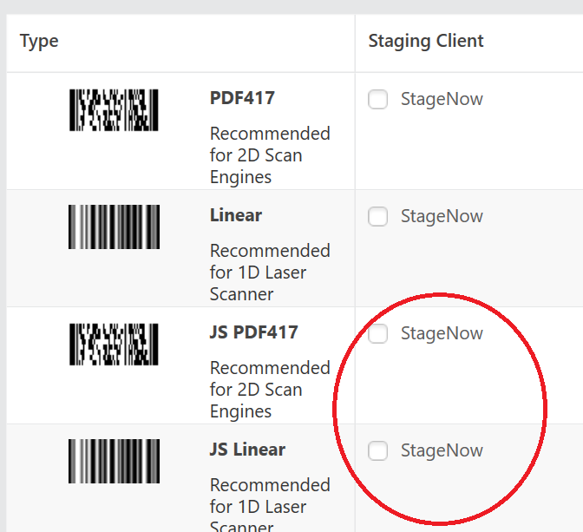Click the Type column header
583x532 pixels.
[x=39, y=41]
